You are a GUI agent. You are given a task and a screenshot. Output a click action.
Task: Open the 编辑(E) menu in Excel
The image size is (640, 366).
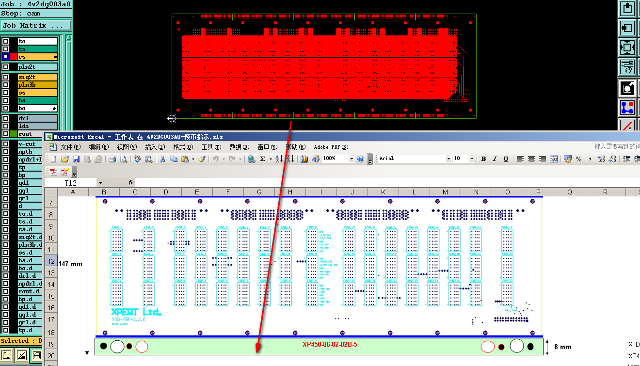coord(99,147)
